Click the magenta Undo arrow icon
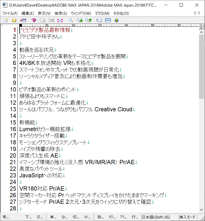 pyautogui.click(x=34, y=20)
